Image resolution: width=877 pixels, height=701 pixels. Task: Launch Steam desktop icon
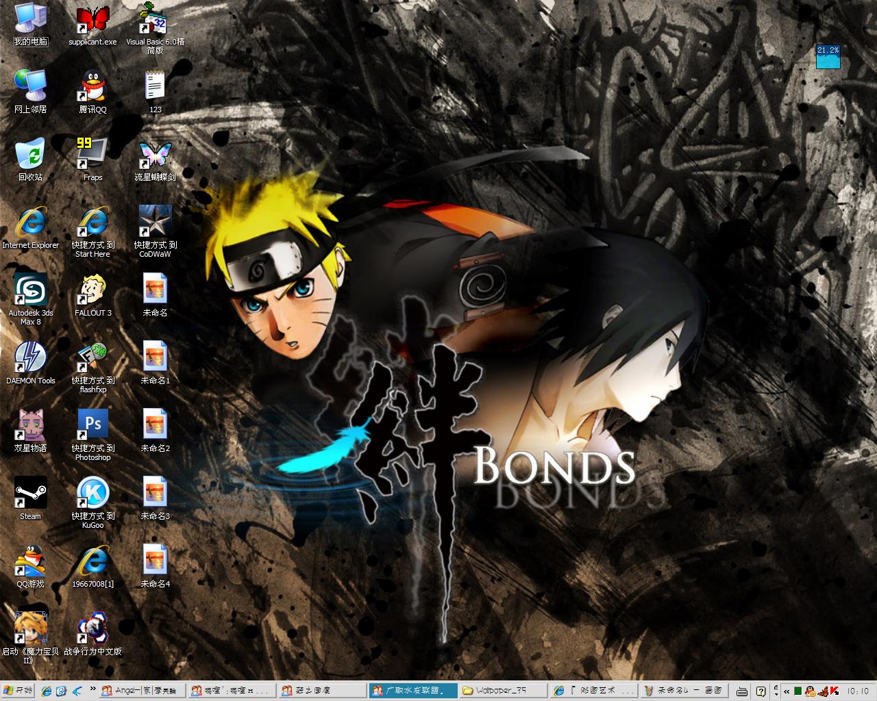click(x=31, y=498)
